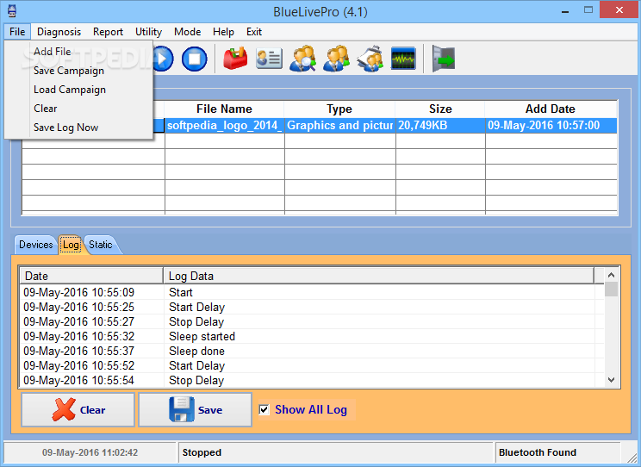Open the Utility menu
Image resolution: width=641 pixels, height=467 pixels.
pos(148,32)
